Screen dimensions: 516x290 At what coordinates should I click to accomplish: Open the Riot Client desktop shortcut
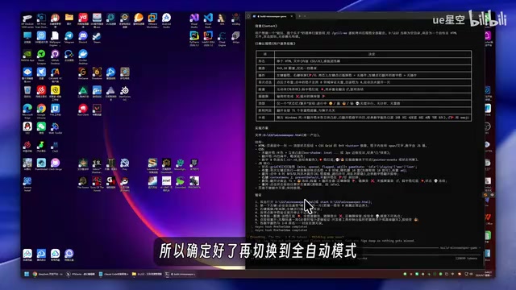click(x=83, y=110)
